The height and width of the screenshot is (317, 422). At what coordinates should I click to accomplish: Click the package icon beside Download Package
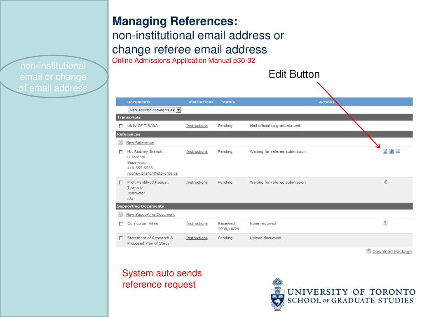369,251
